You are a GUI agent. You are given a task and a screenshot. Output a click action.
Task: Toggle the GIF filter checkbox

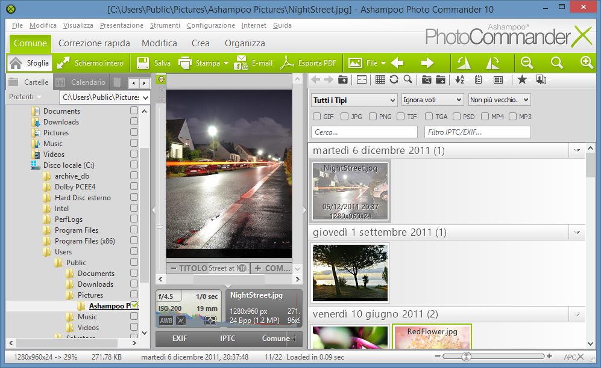coord(316,116)
